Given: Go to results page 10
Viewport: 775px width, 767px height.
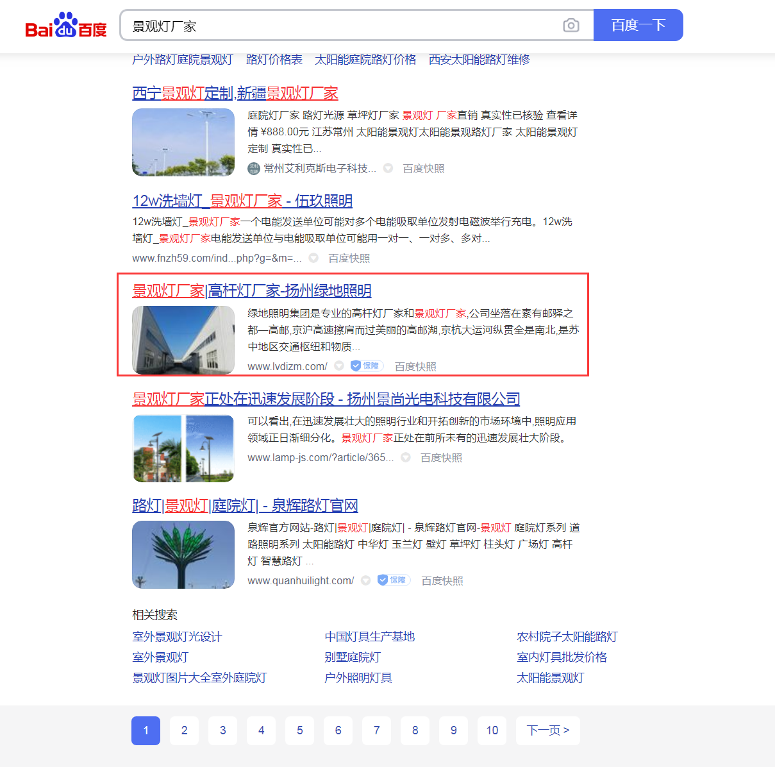Looking at the screenshot, I should point(492,730).
